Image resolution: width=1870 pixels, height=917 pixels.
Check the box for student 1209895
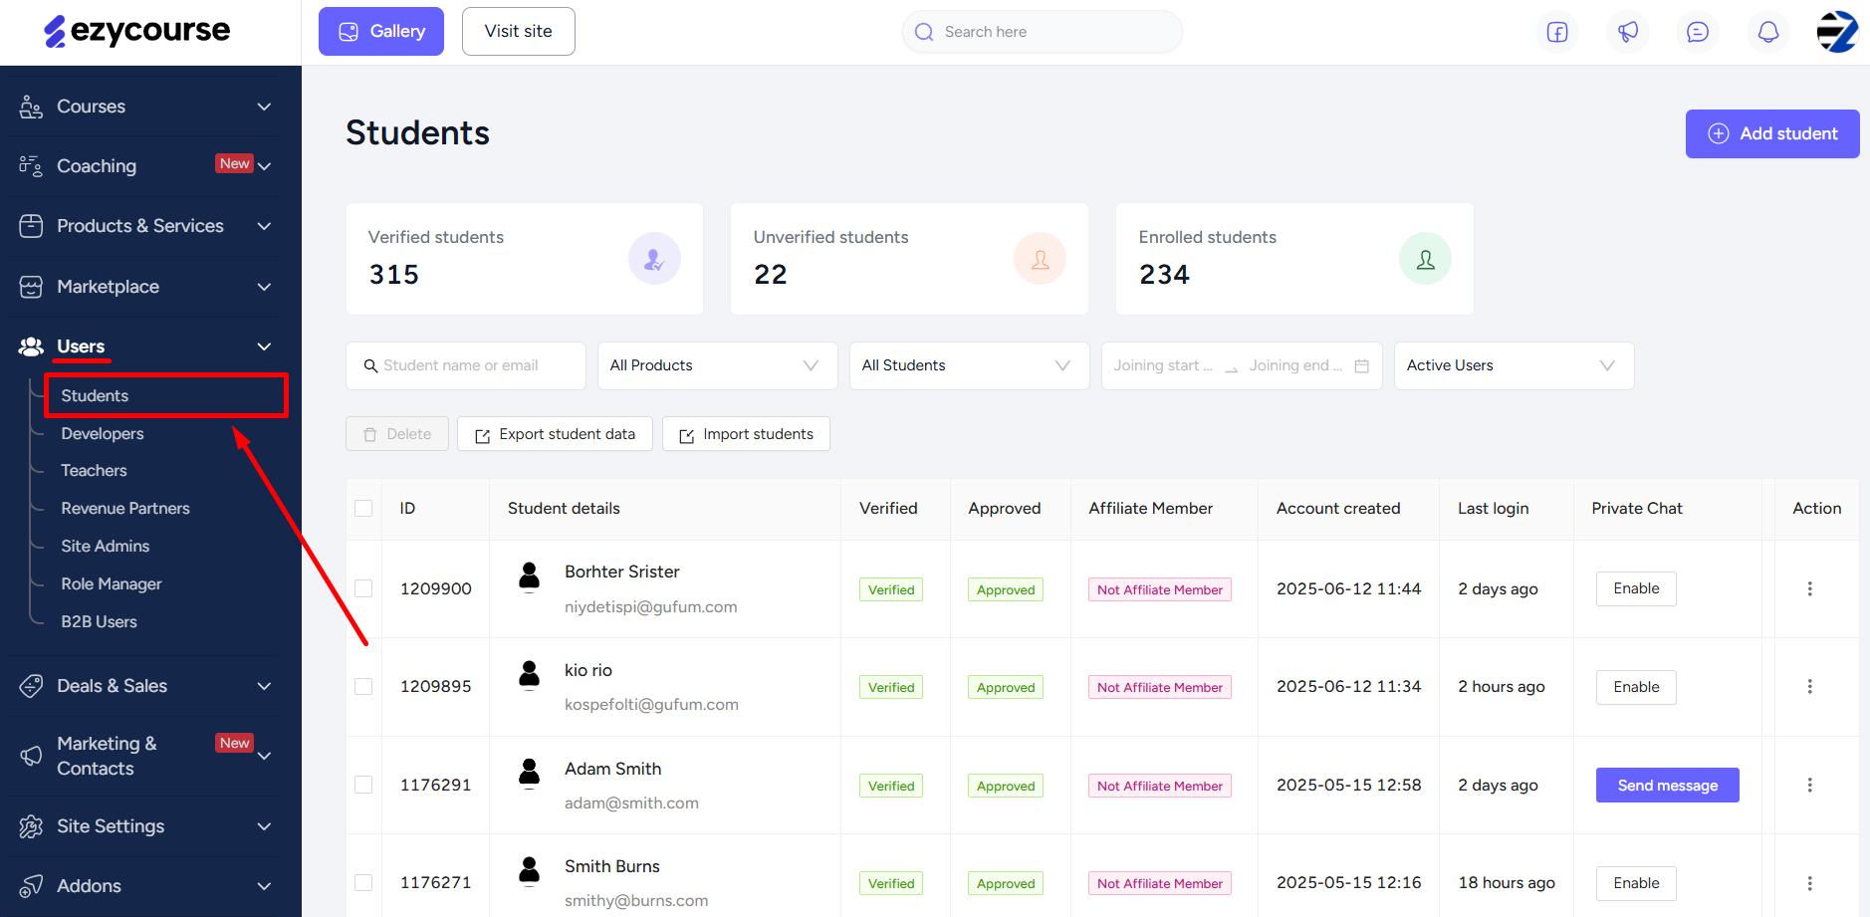(363, 686)
